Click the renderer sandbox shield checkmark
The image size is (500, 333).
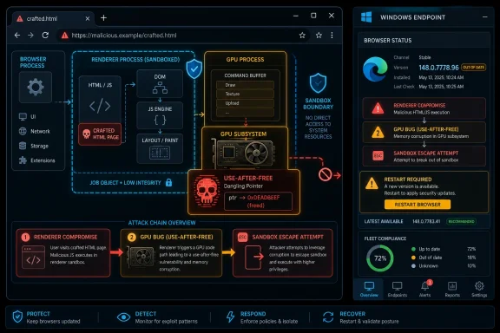tap(194, 69)
